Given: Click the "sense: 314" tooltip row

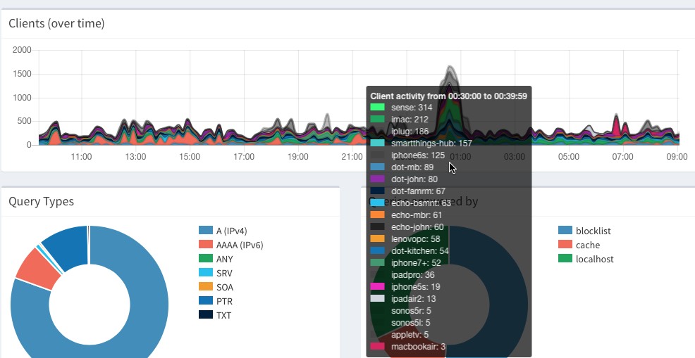Looking at the screenshot, I should (401, 108).
